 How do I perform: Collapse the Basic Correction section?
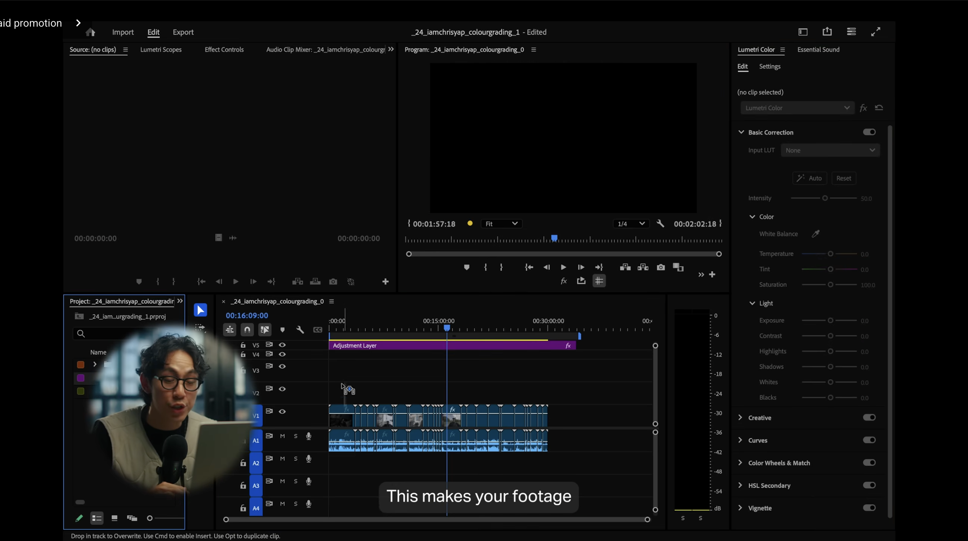tap(741, 132)
